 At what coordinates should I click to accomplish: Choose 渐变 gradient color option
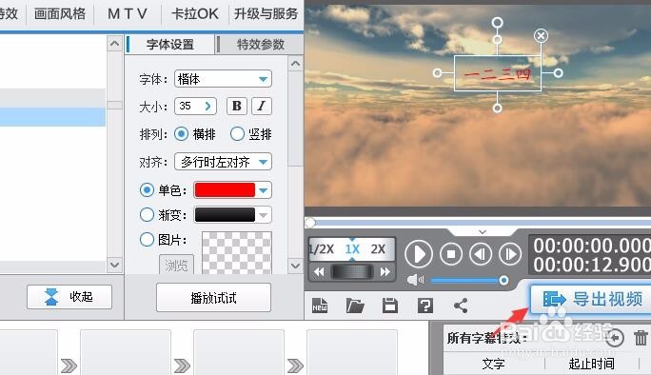pyautogui.click(x=147, y=215)
